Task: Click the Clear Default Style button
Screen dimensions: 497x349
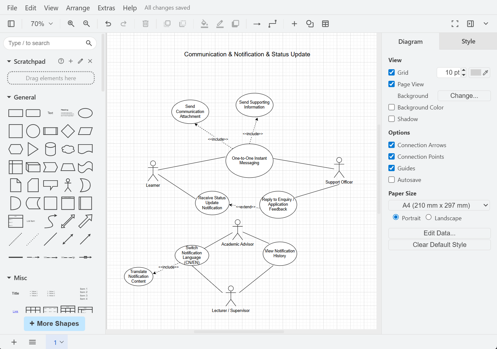Action: [440, 245]
